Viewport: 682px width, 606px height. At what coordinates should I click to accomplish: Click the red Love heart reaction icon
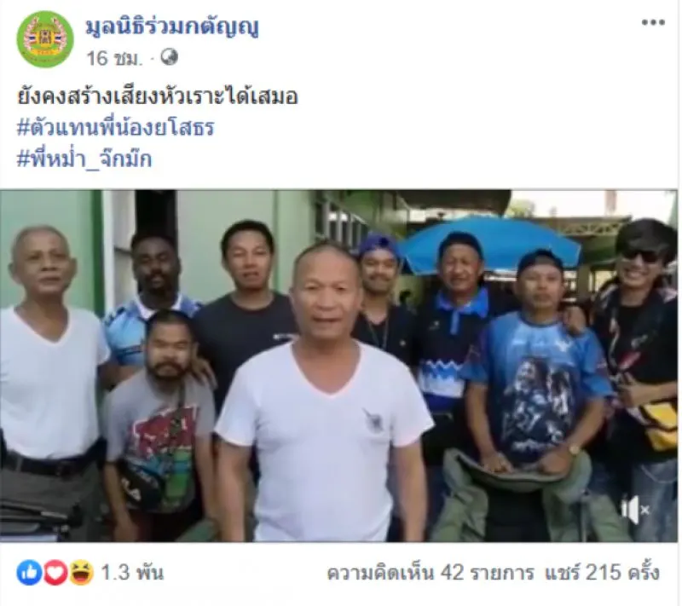tap(55, 573)
